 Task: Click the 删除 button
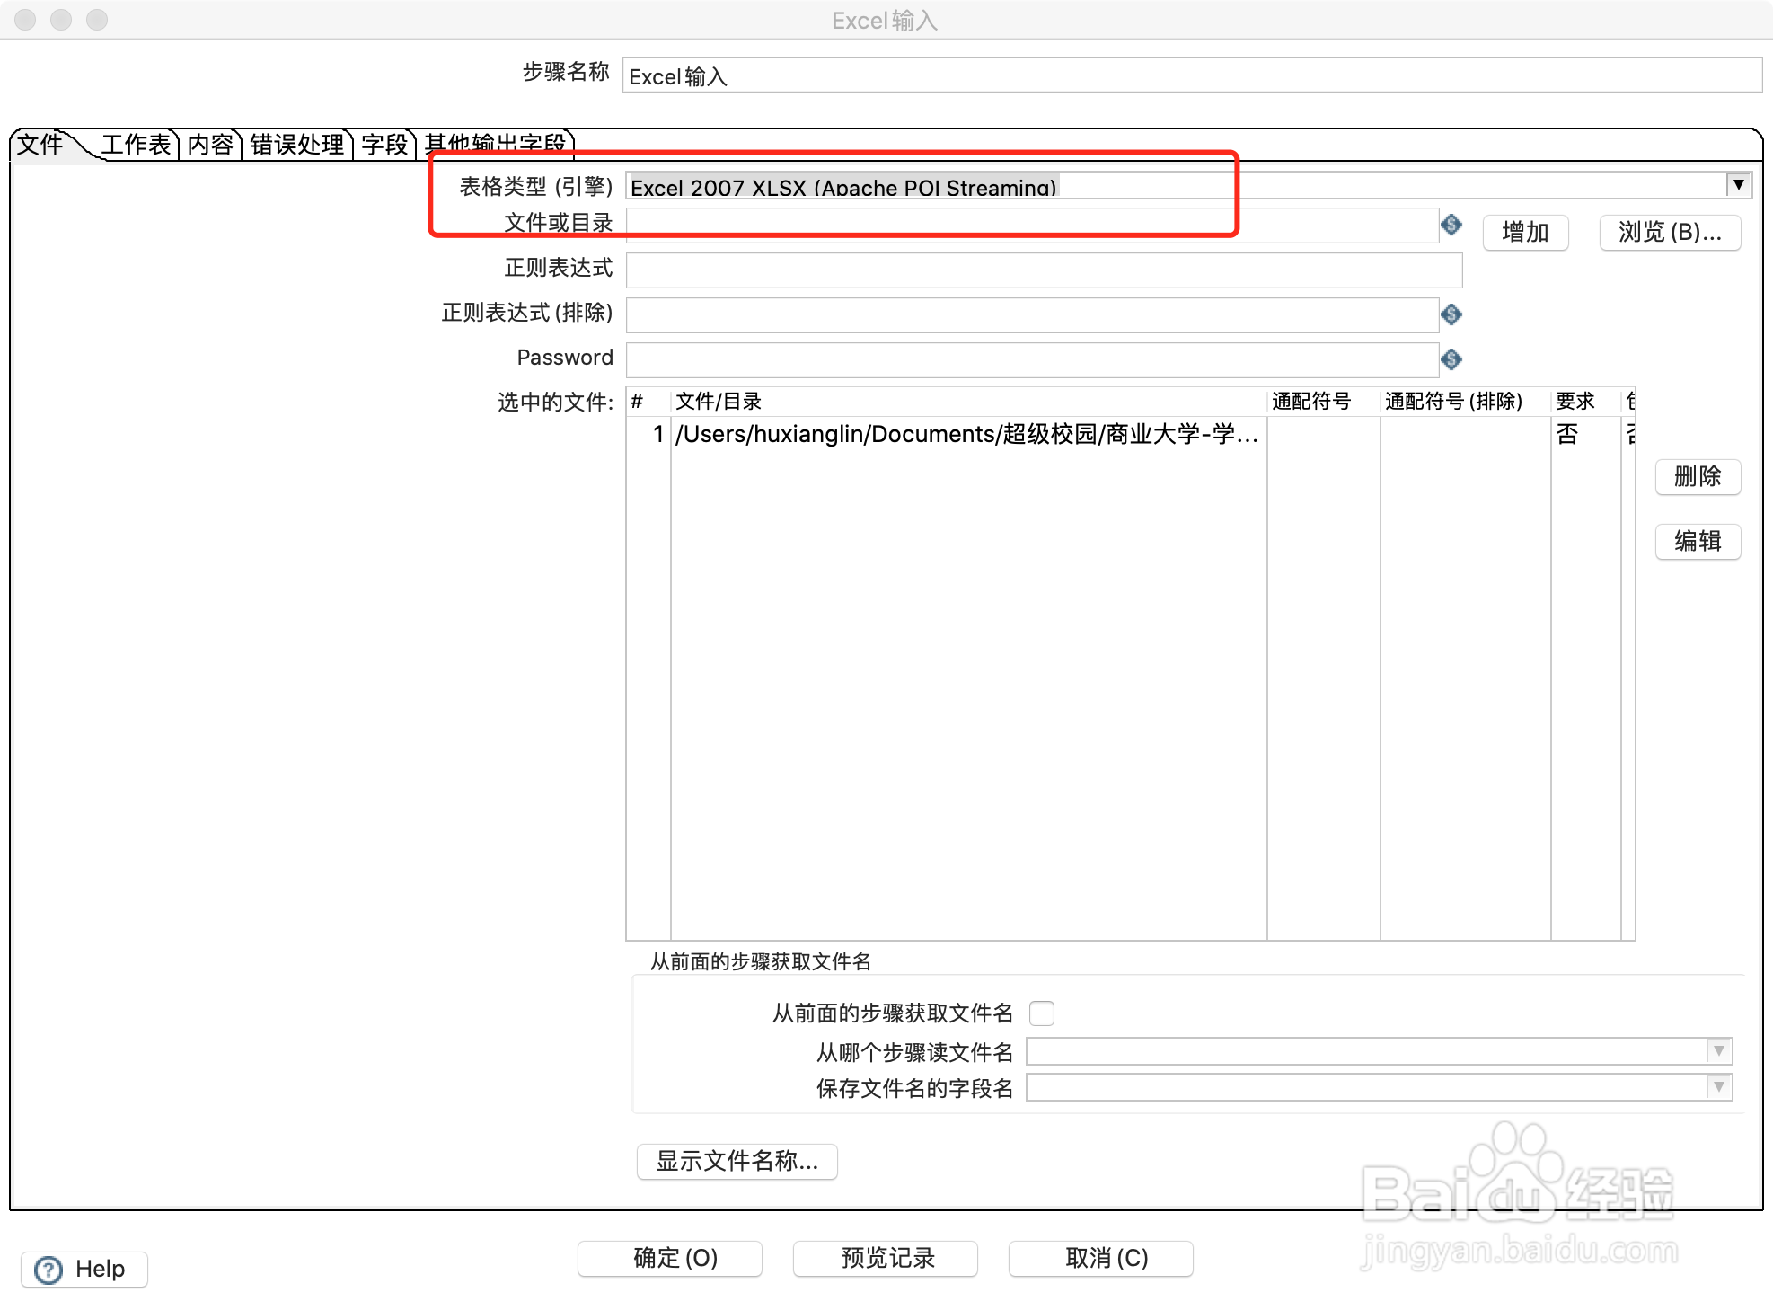coord(1697,476)
